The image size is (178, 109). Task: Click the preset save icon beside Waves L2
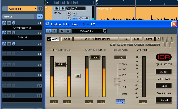[105, 31]
